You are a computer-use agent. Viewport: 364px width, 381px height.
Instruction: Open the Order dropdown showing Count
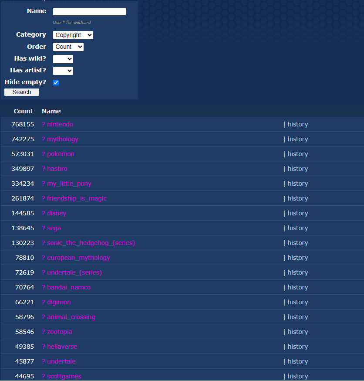pyautogui.click(x=68, y=47)
